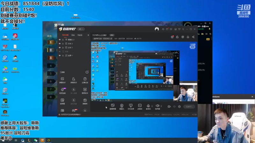Click the help link at the bottom-left status bar

(x=71, y=114)
